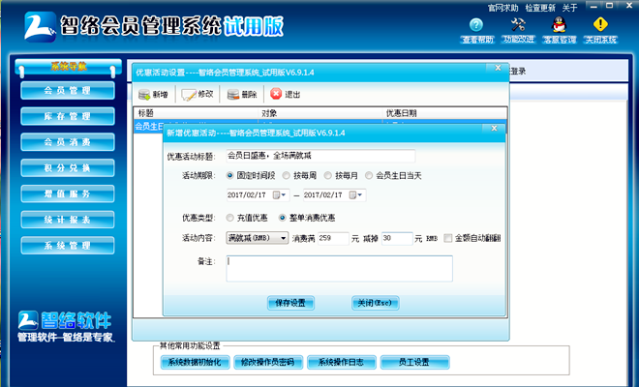
Task: Open 库存管理 in the navigation sidebar
Action: [x=68, y=116]
